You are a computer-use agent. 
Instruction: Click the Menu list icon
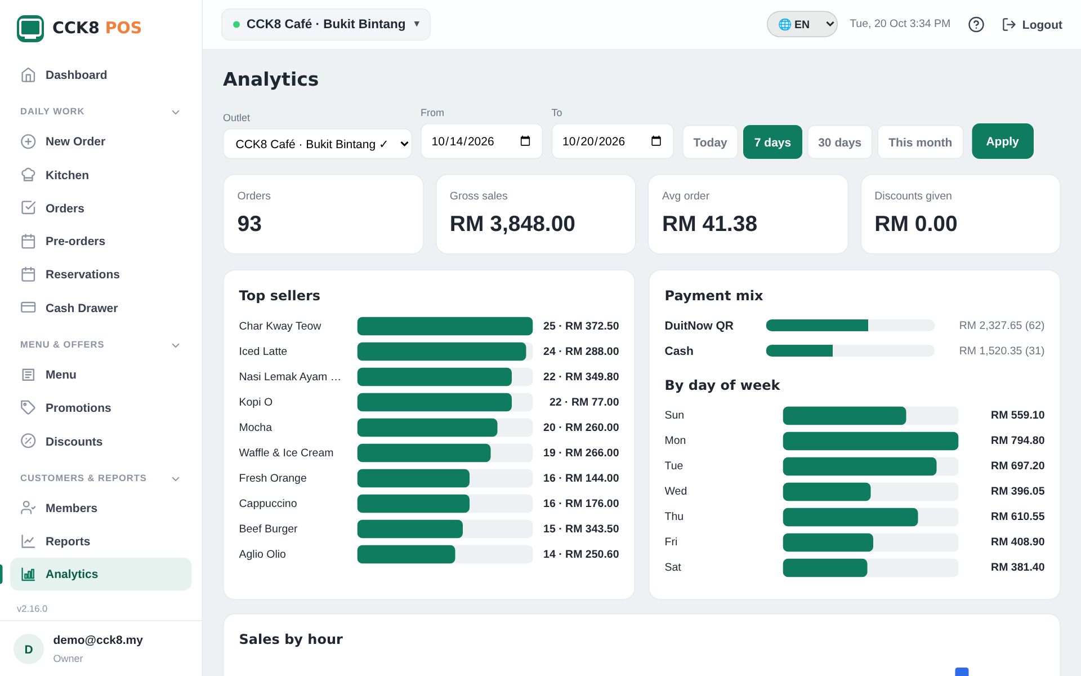pyautogui.click(x=28, y=375)
